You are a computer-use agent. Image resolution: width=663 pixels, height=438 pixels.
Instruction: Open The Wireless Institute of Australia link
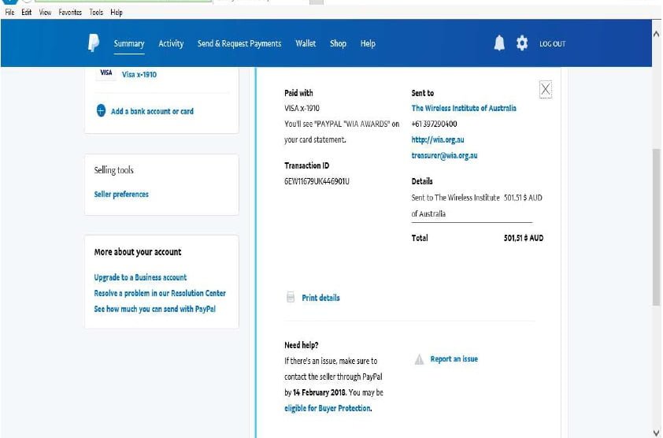pyautogui.click(x=464, y=108)
